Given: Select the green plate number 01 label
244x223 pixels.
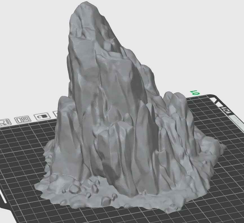Looking at the screenshot, I should (x=195, y=93).
